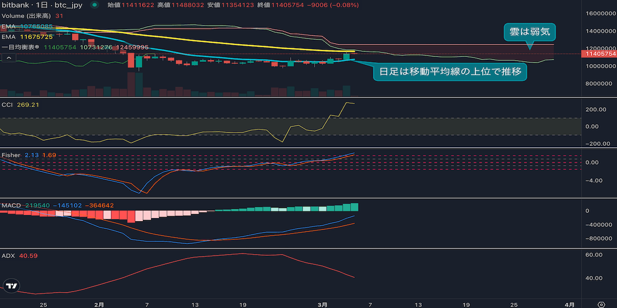
Task: Click the green market status dot
Action: pos(94,5)
